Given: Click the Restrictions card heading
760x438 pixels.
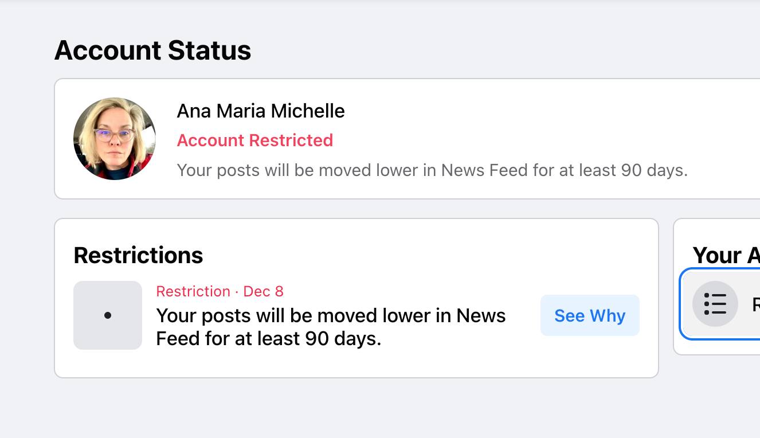Looking at the screenshot, I should pyautogui.click(x=138, y=255).
